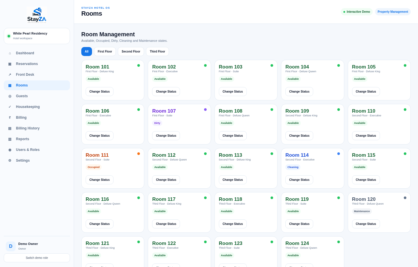This screenshot has width=418, height=267.
Task: Click the Users & Roles icon
Action: tap(10, 150)
